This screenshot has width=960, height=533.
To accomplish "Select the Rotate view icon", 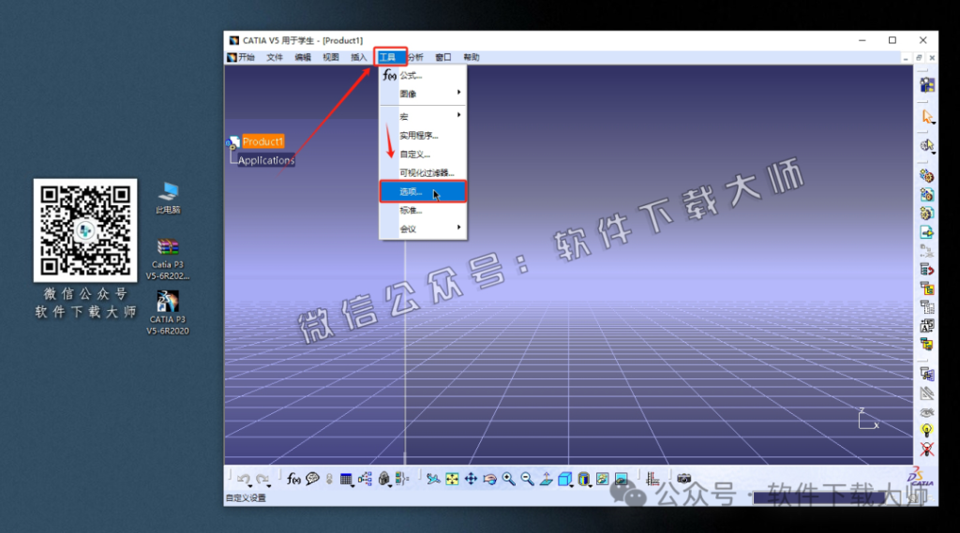I will (489, 479).
